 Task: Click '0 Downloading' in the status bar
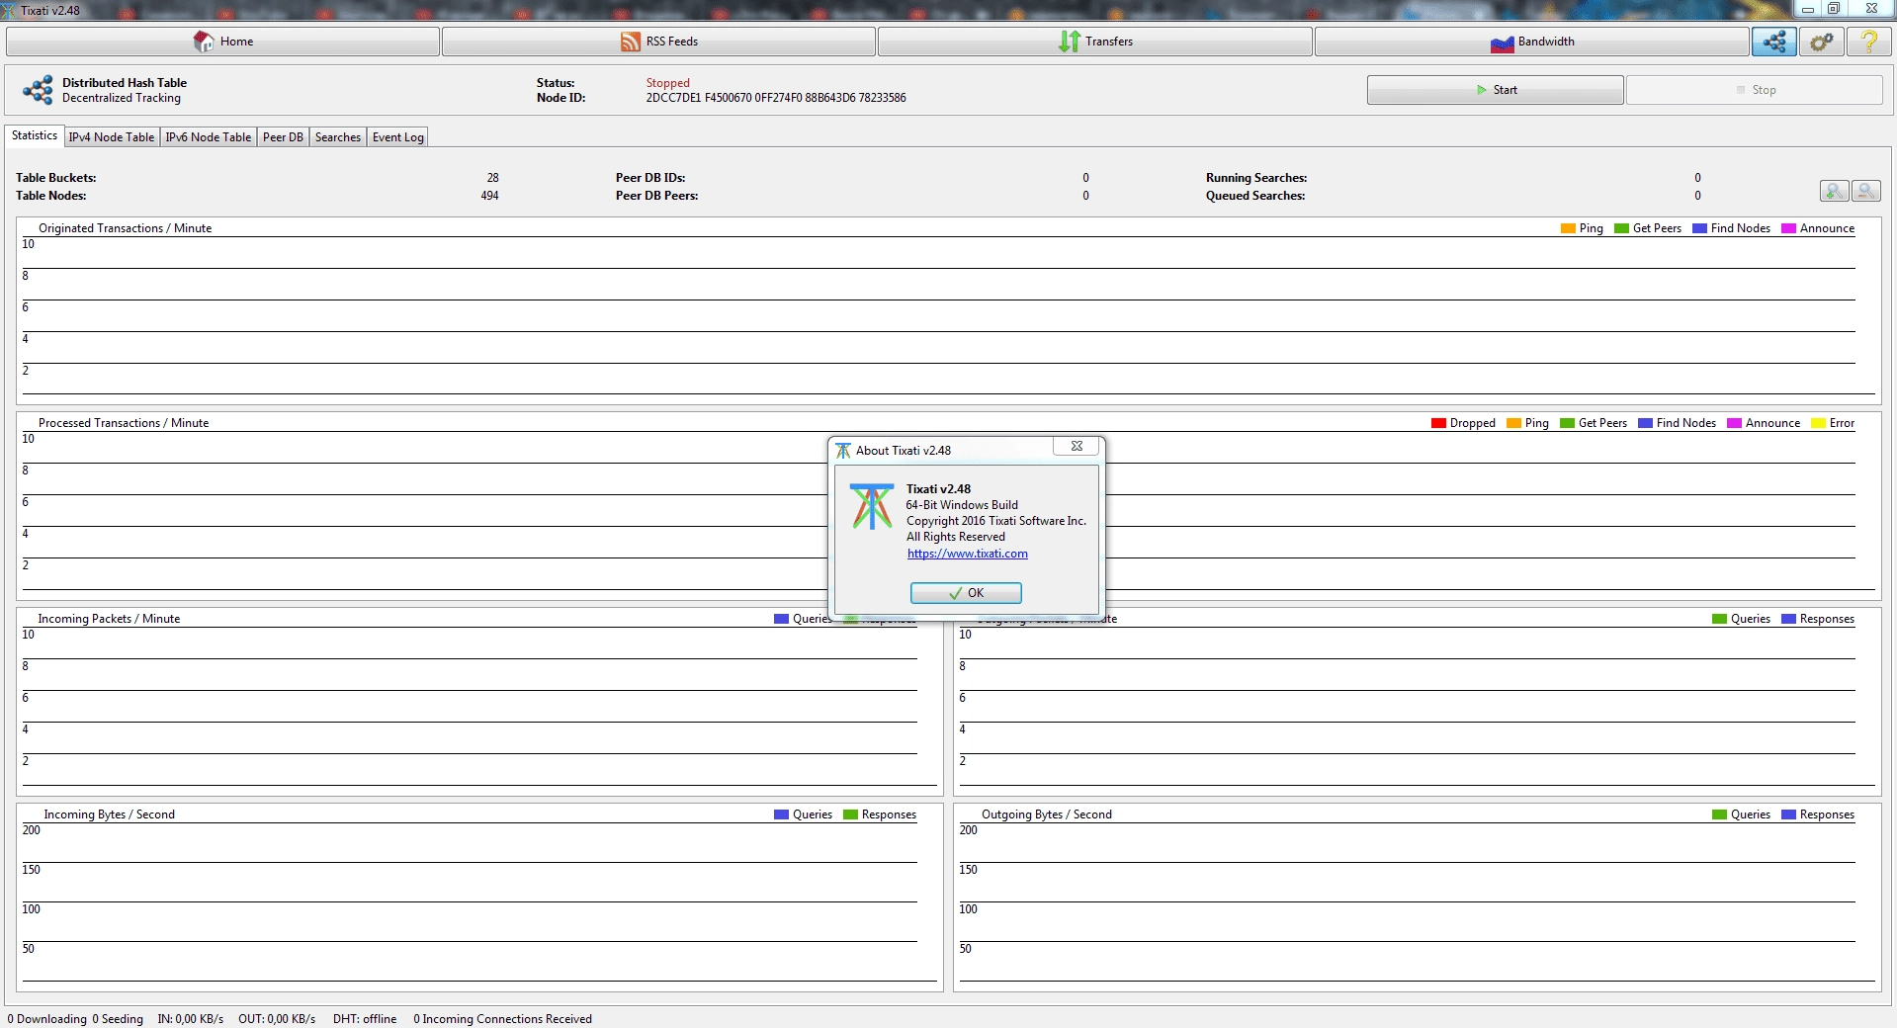click(47, 1019)
